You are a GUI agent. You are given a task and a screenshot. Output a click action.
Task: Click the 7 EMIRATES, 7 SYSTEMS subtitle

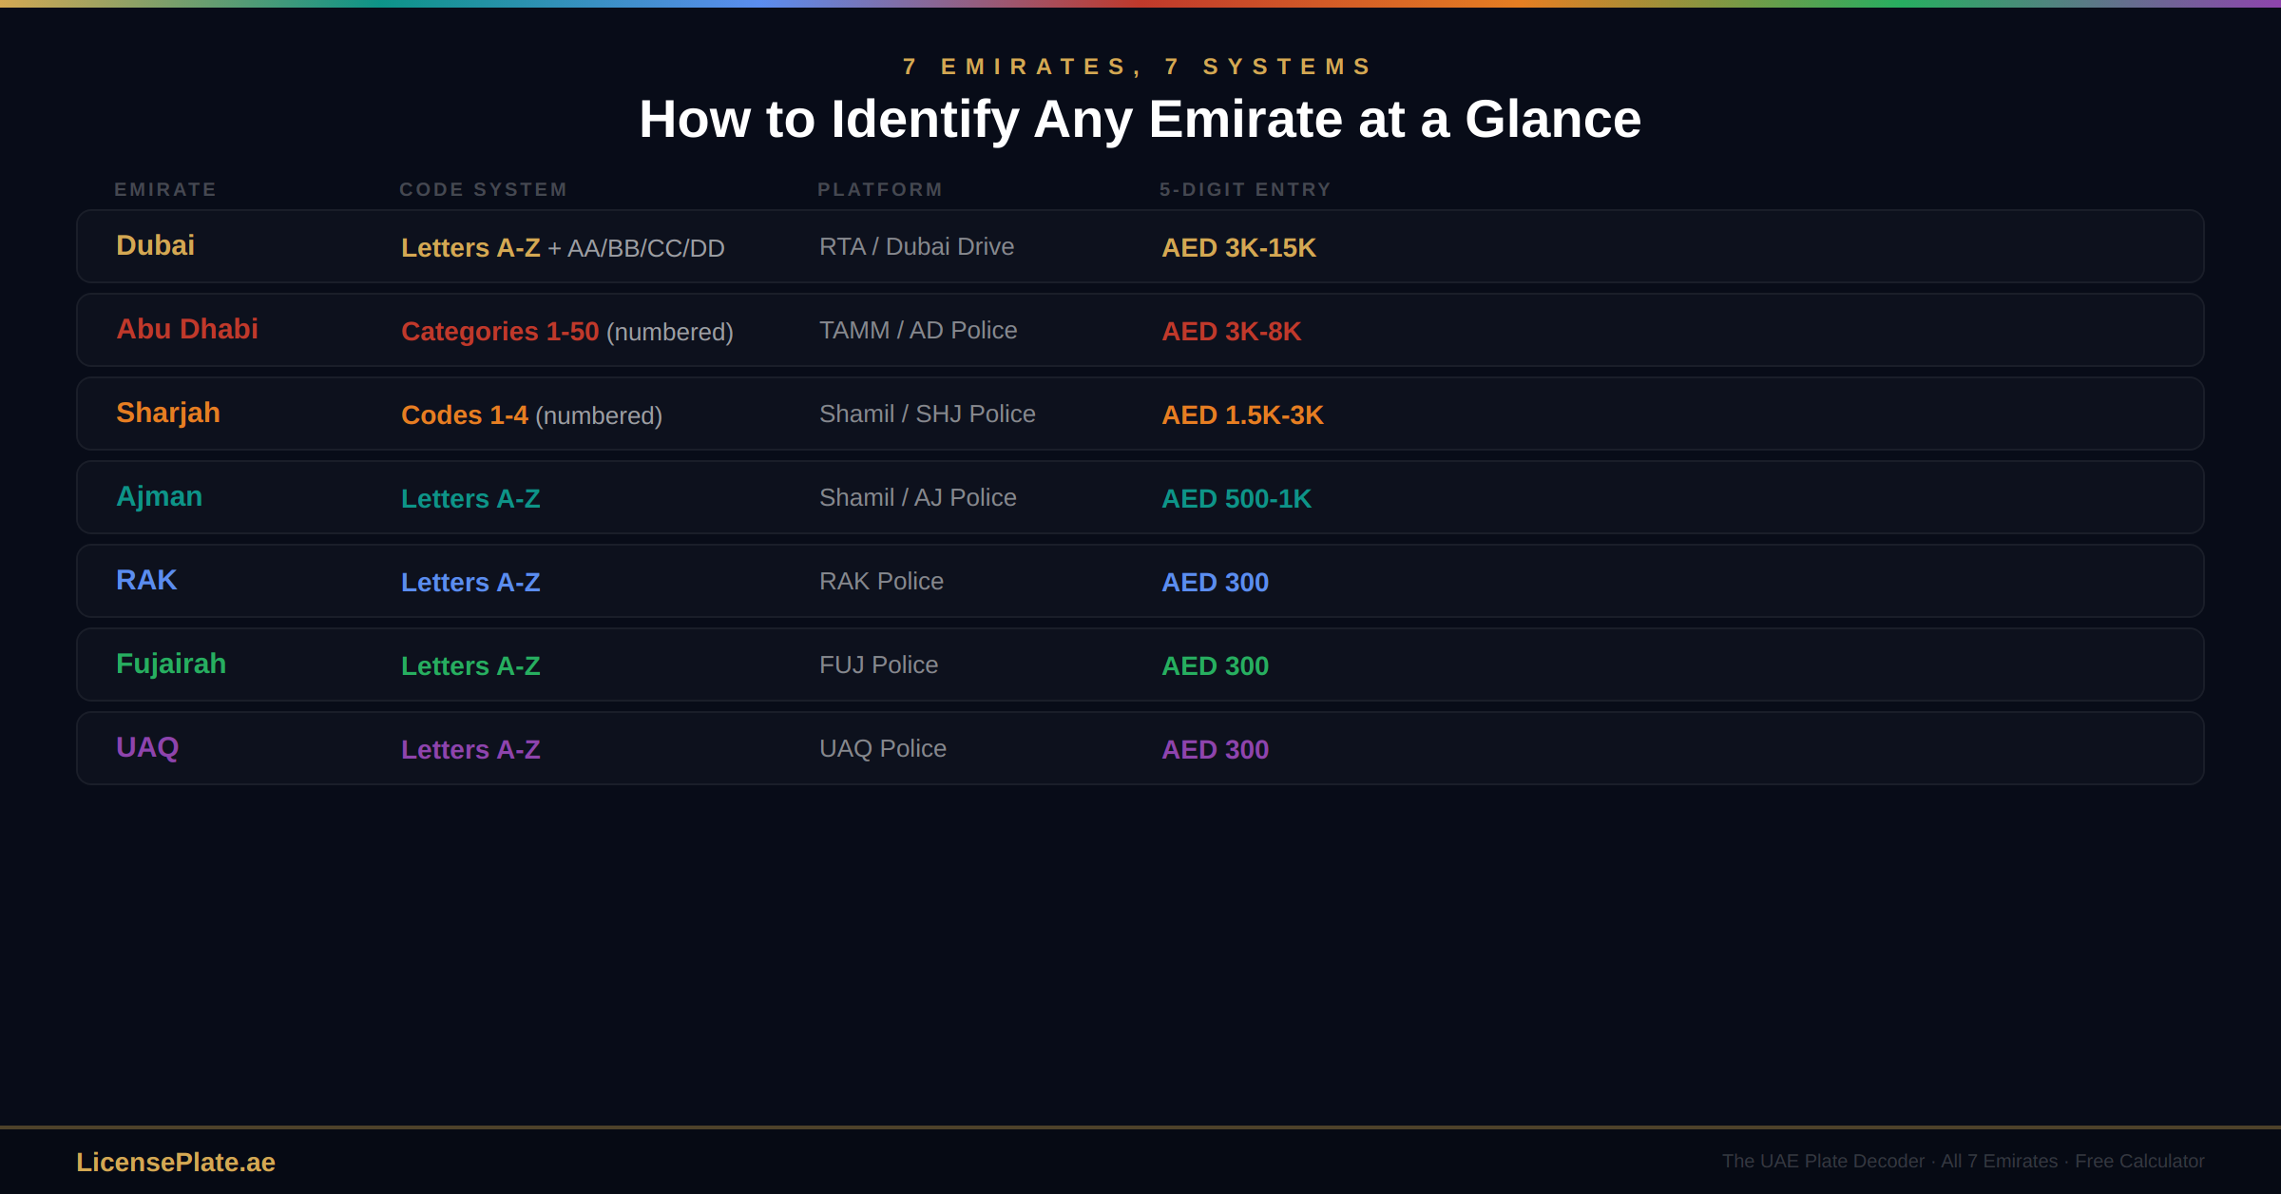pyautogui.click(x=1138, y=66)
